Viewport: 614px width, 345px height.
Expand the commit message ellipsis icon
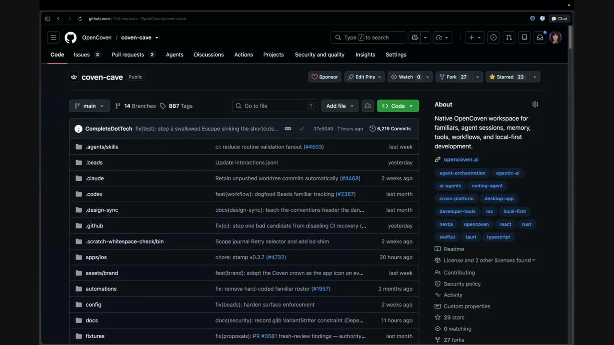pyautogui.click(x=288, y=128)
